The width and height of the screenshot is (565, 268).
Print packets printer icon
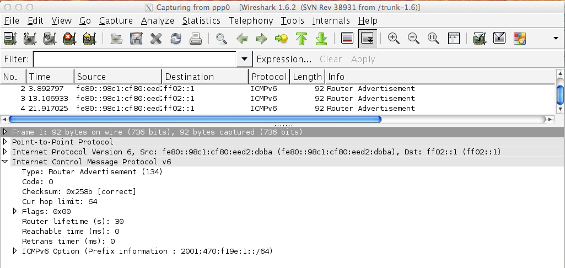(195, 38)
